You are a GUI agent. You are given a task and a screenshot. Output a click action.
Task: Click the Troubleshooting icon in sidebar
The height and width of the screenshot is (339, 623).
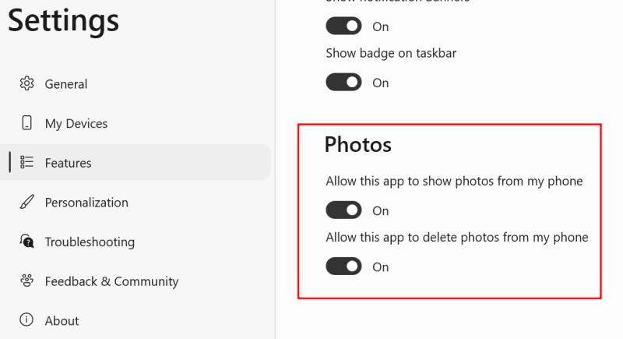(x=27, y=242)
